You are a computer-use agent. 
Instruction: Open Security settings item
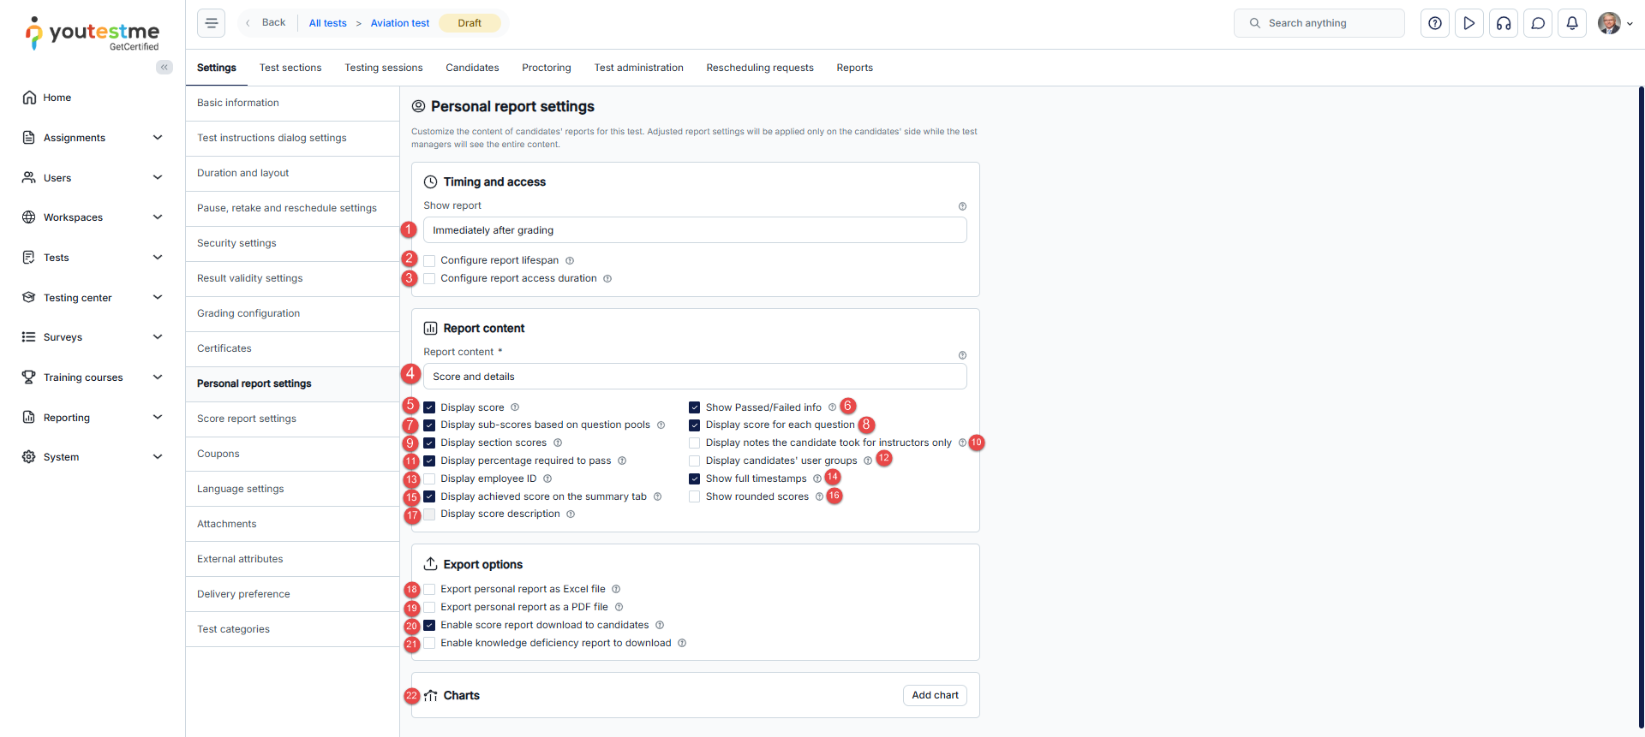tap(292, 243)
